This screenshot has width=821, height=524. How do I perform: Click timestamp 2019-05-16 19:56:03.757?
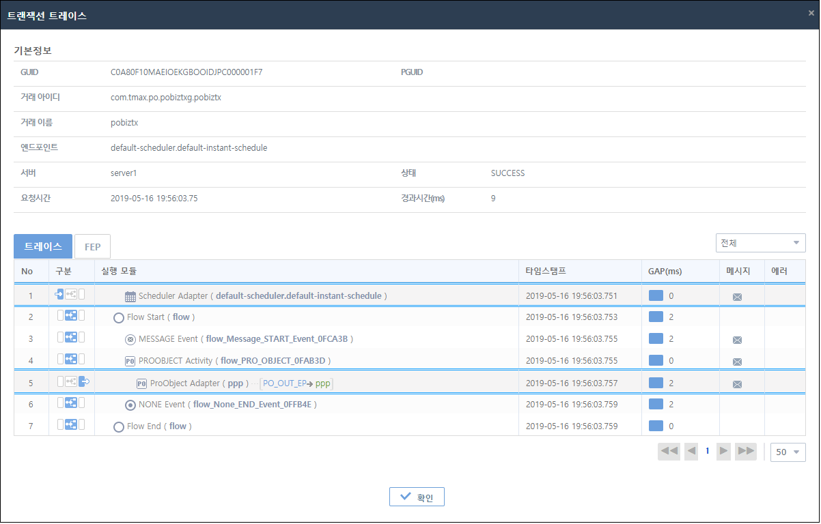coord(572,383)
